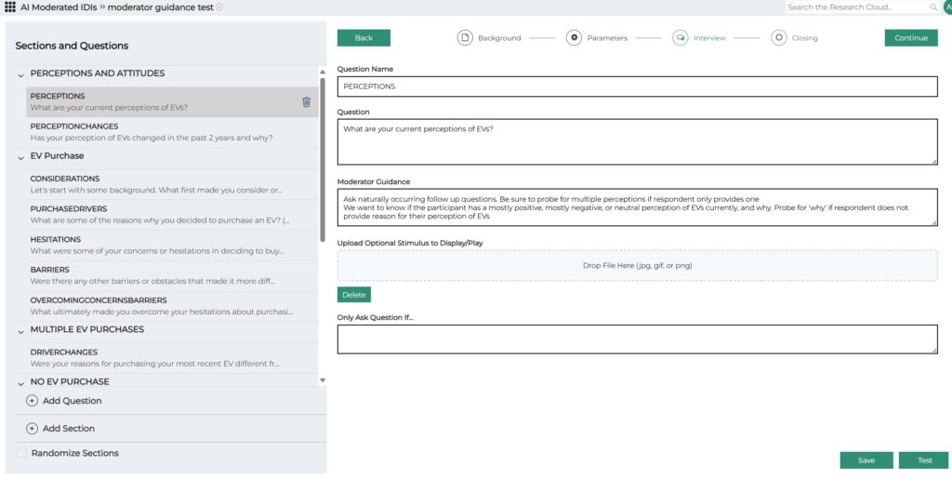Viewport: 952px width, 479px height.
Task: Click the MULTIPLE EV PURCHASES section title
Action: 87,329
